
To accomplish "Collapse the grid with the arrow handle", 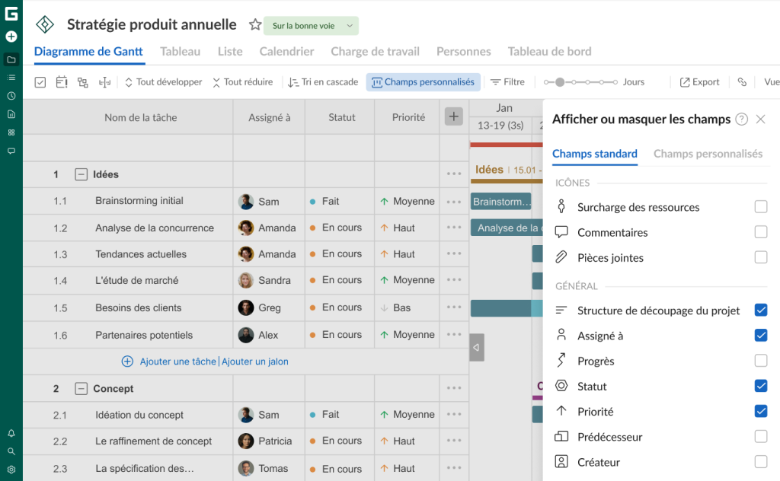I will (477, 347).
